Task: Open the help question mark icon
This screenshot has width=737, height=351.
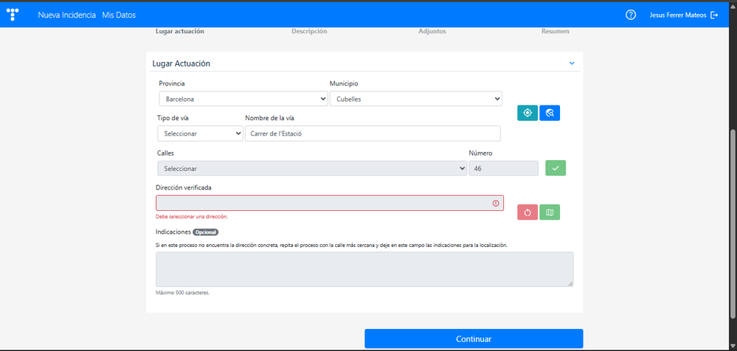Action: click(x=631, y=15)
